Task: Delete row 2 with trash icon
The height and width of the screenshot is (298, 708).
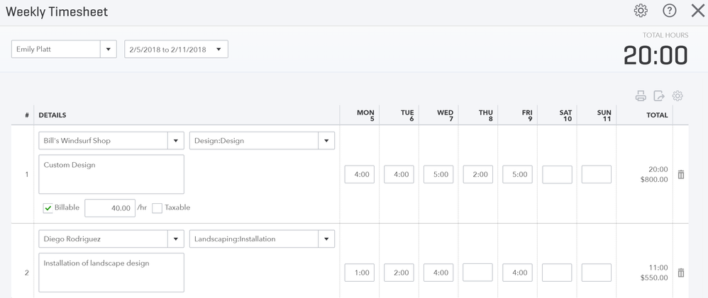Action: click(681, 273)
